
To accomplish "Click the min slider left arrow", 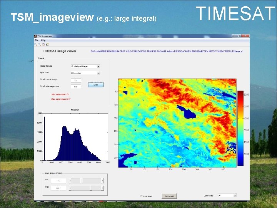I will click(70, 181).
